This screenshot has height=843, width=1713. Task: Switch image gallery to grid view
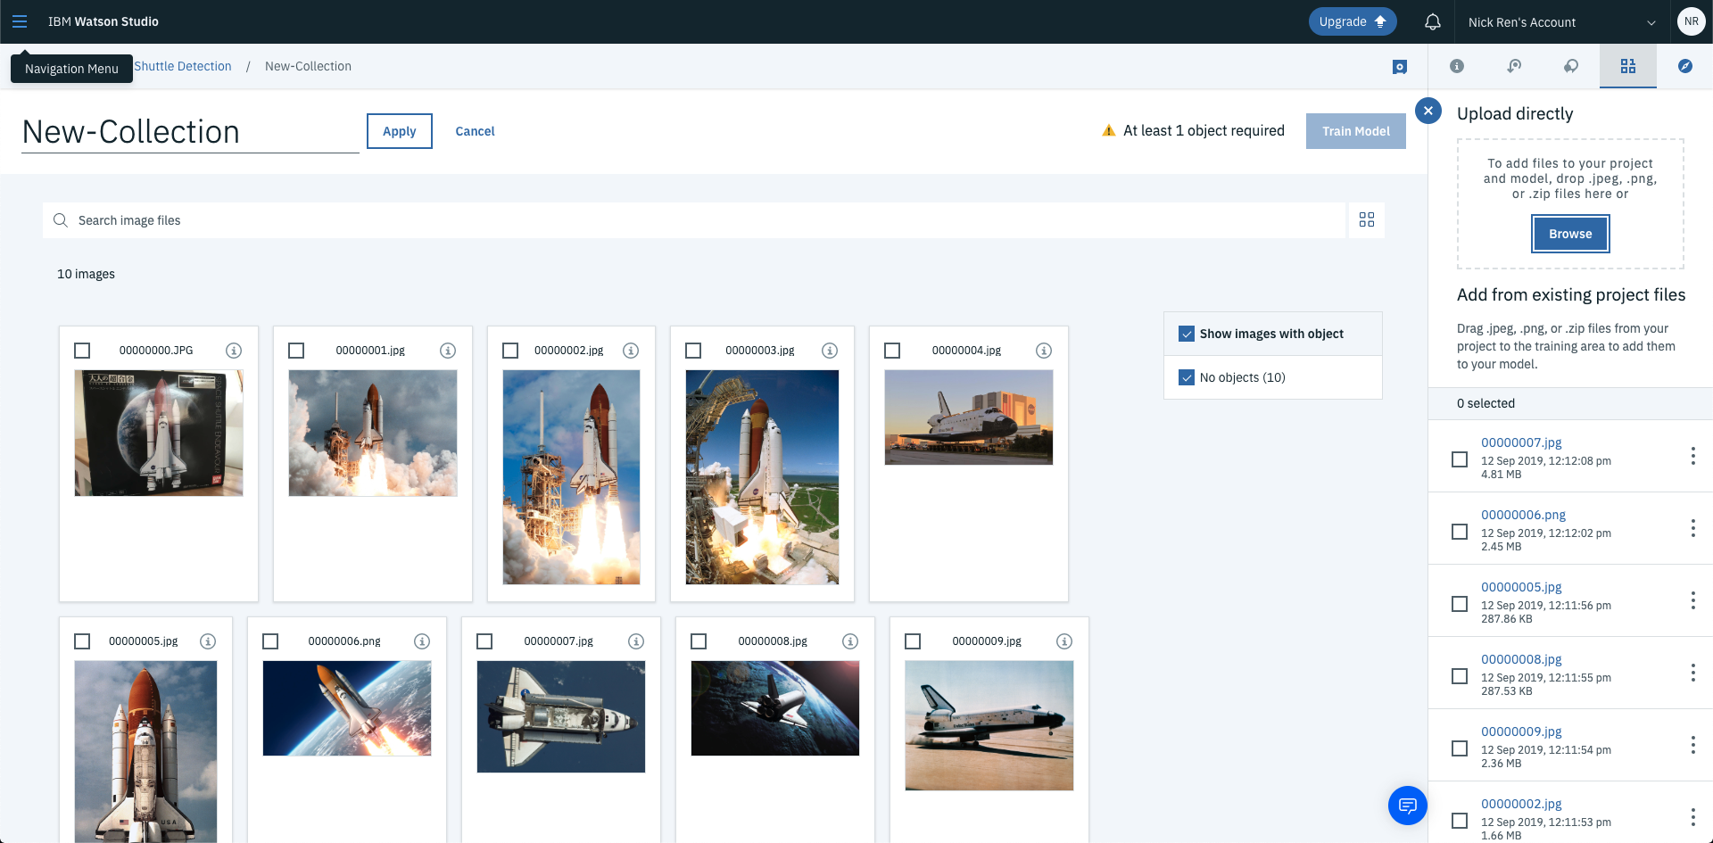(1367, 219)
